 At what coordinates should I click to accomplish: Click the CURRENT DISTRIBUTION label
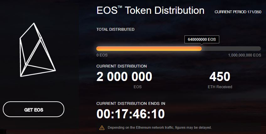click(x=122, y=66)
